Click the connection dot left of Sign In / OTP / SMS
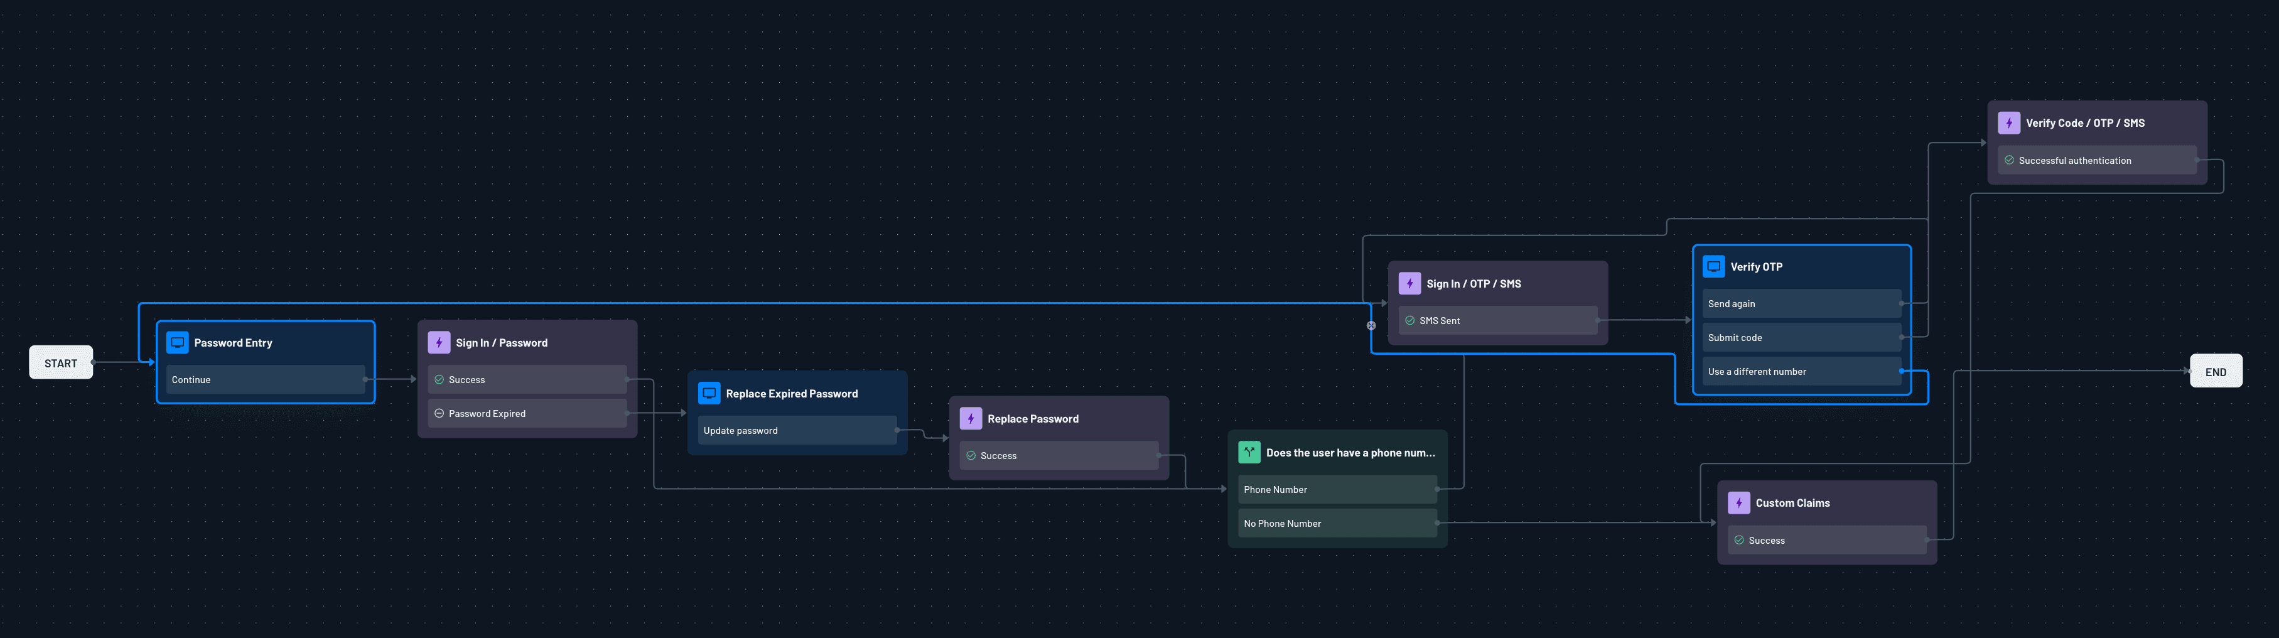Image resolution: width=2279 pixels, height=638 pixels. (1371, 325)
